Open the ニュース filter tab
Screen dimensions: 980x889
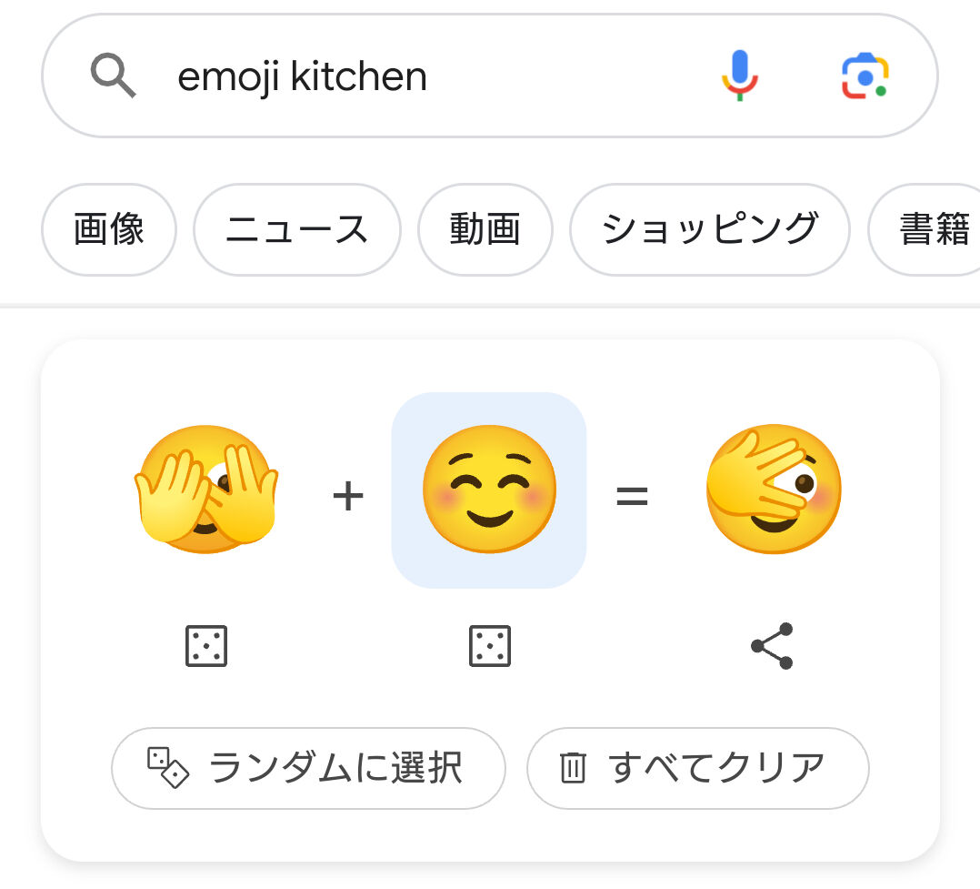[296, 229]
